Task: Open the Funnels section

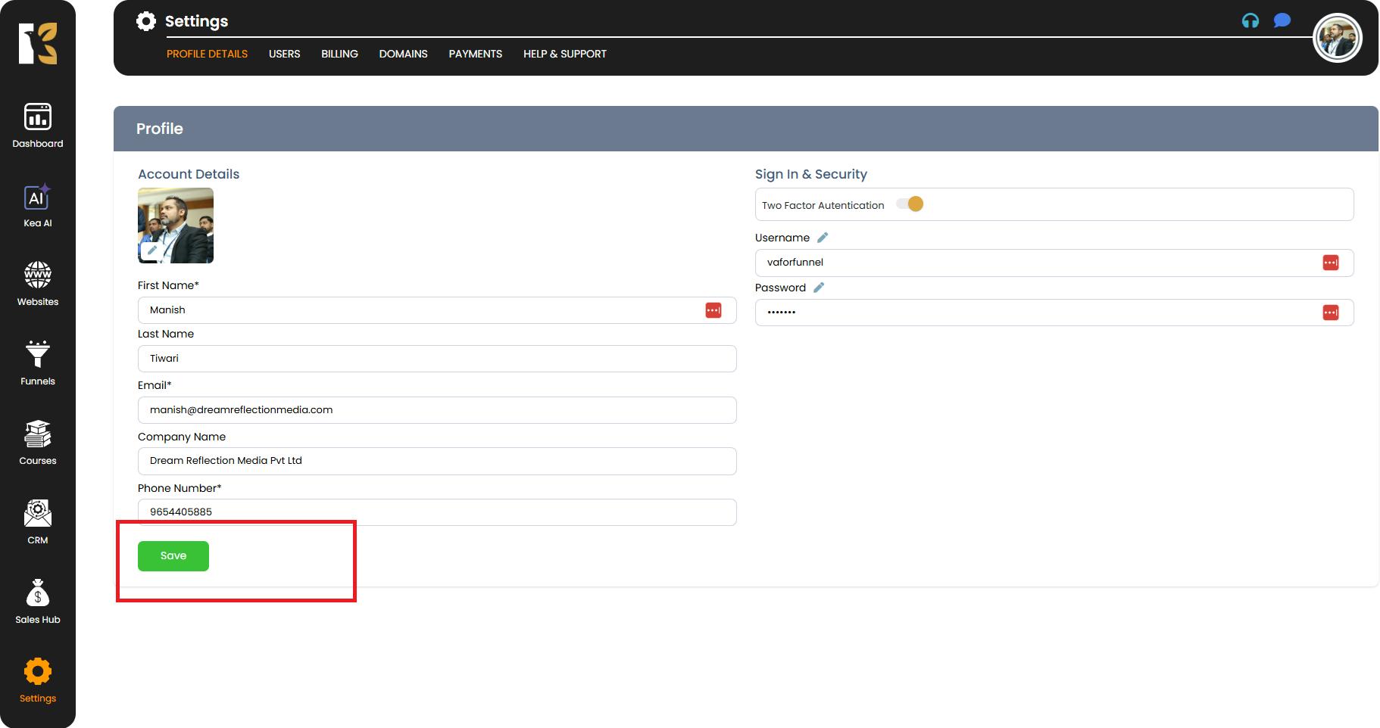Action: click(x=38, y=363)
